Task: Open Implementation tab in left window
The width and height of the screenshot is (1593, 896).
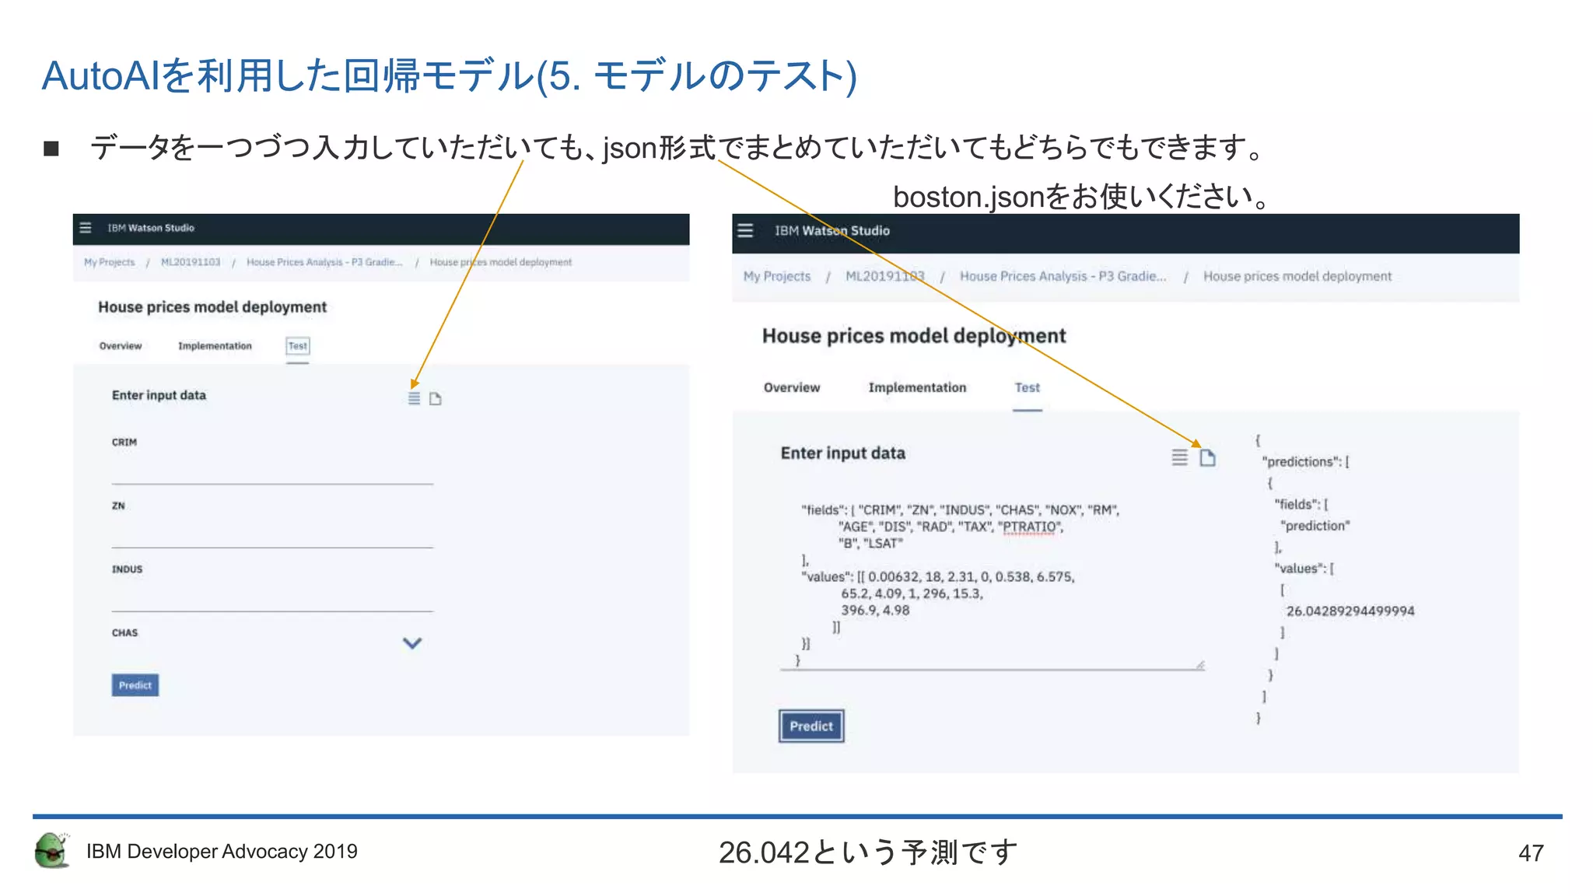Action: (x=215, y=346)
